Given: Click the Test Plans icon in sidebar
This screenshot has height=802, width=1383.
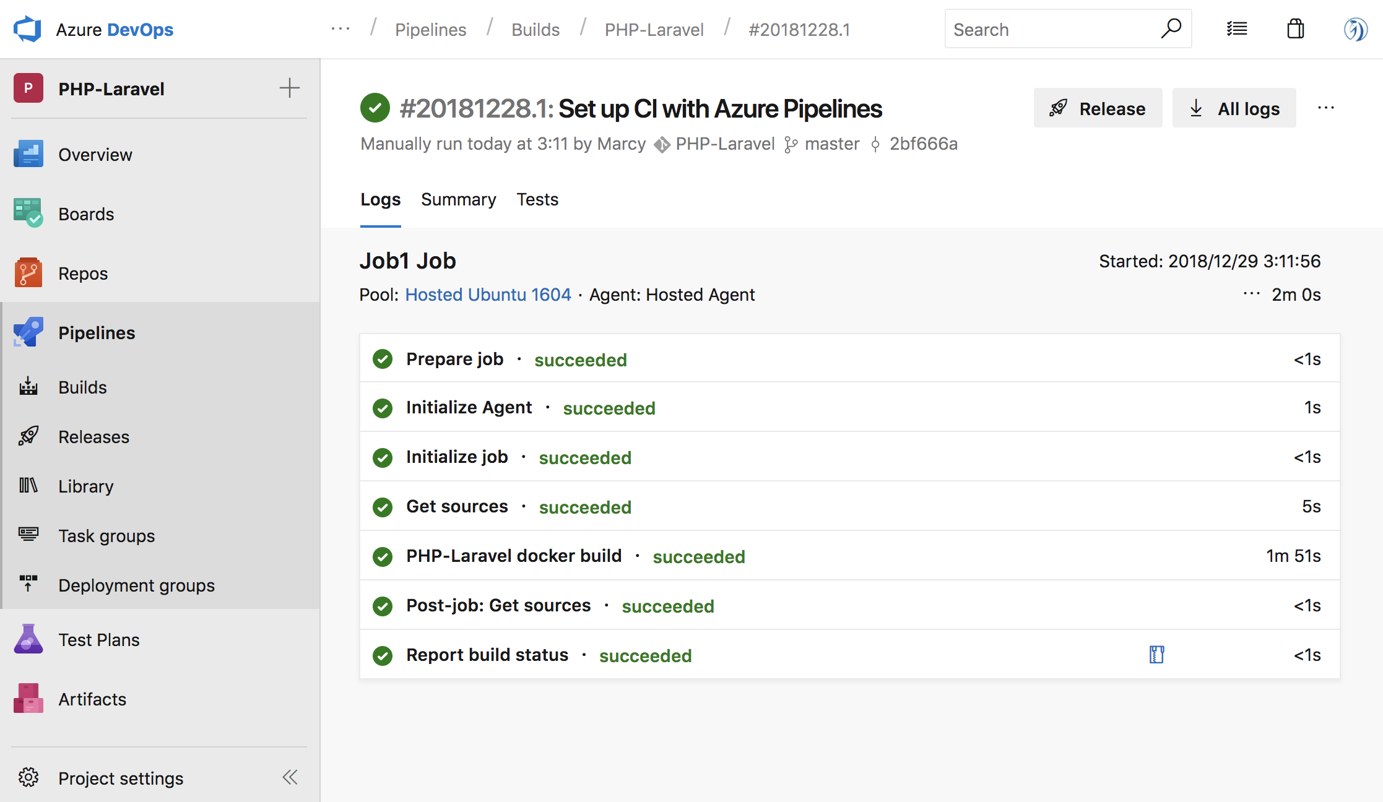Looking at the screenshot, I should click(x=28, y=639).
